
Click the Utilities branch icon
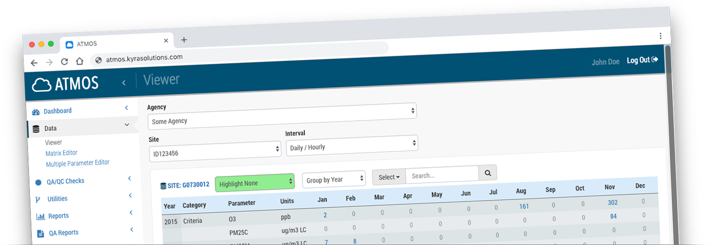click(x=38, y=200)
